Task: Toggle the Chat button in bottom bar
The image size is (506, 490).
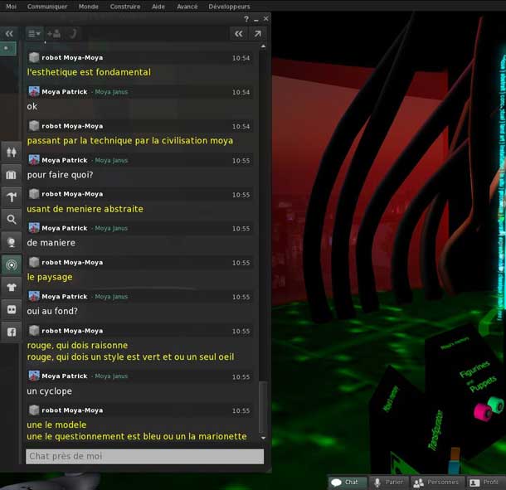Action: 345,482
